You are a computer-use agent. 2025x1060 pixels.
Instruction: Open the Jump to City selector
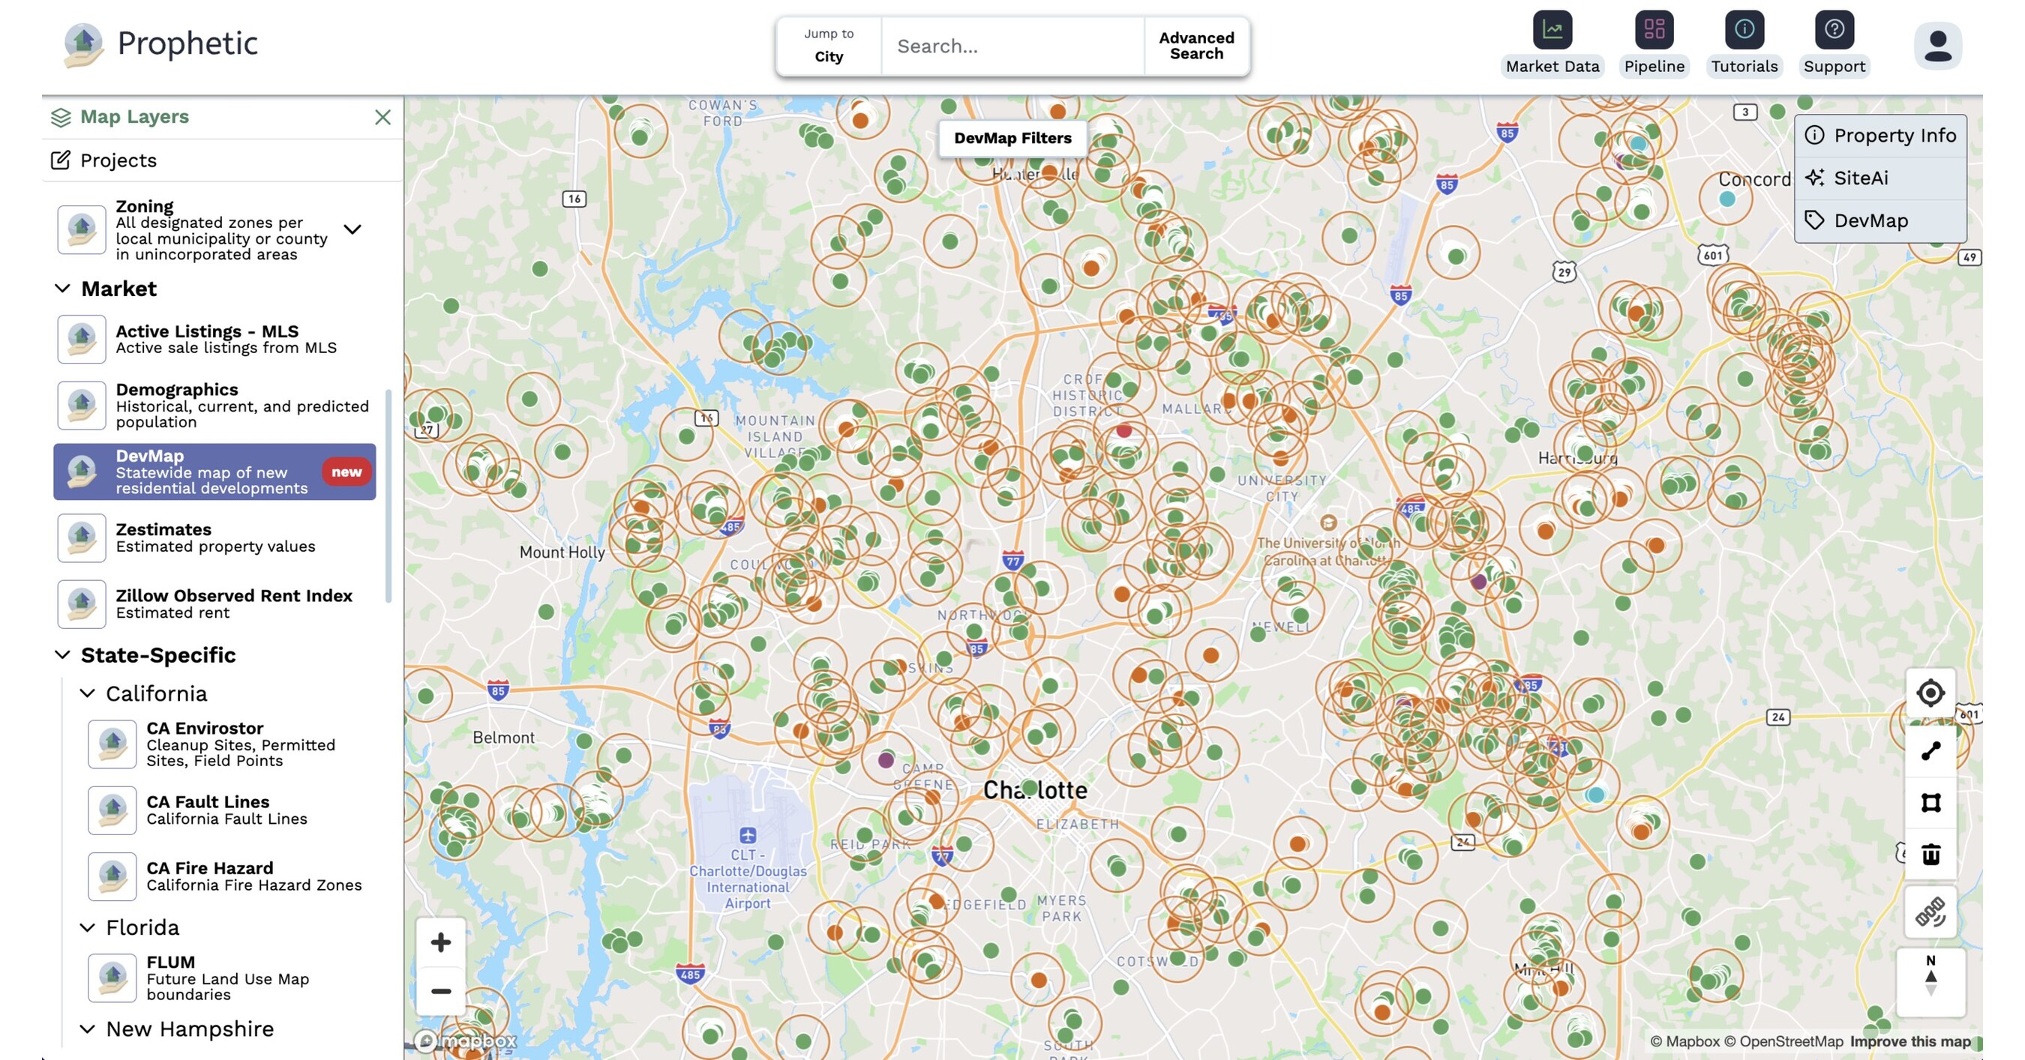(x=829, y=46)
